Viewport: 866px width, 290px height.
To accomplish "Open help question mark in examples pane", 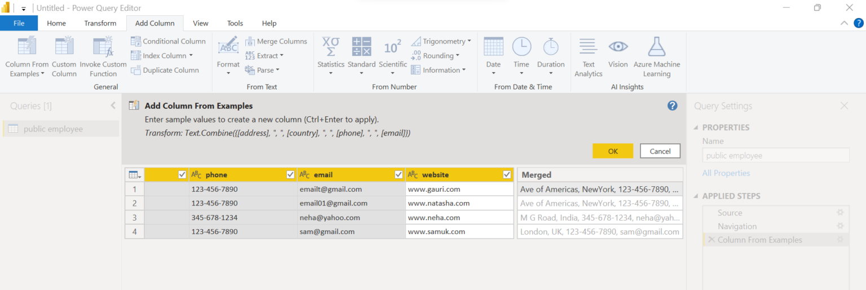I will click(x=672, y=106).
